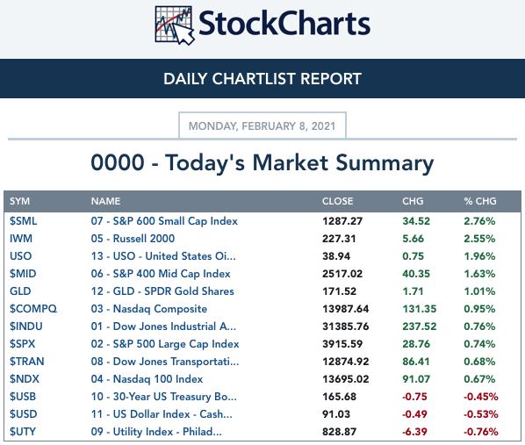The height and width of the screenshot is (445, 525).
Task: Open the Nasdaq Composite chart link
Action: point(149,309)
